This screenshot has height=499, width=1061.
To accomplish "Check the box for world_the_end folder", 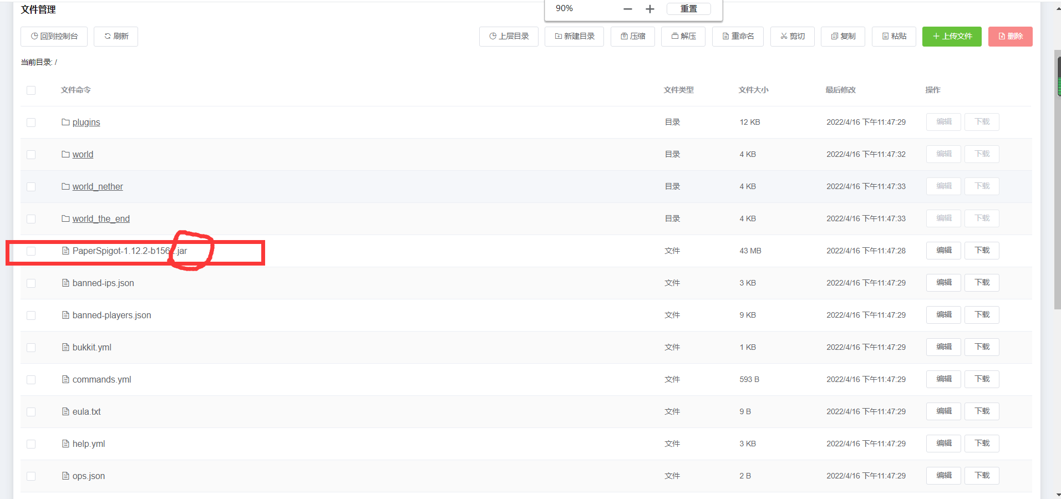I will coord(31,219).
